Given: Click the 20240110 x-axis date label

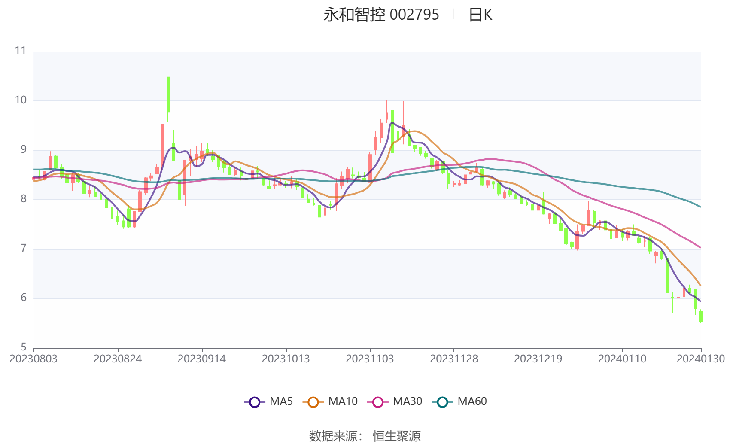Looking at the screenshot, I should click(x=622, y=359).
